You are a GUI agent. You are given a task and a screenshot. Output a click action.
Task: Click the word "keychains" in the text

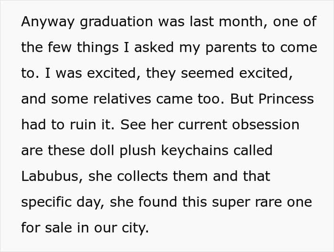195,151
